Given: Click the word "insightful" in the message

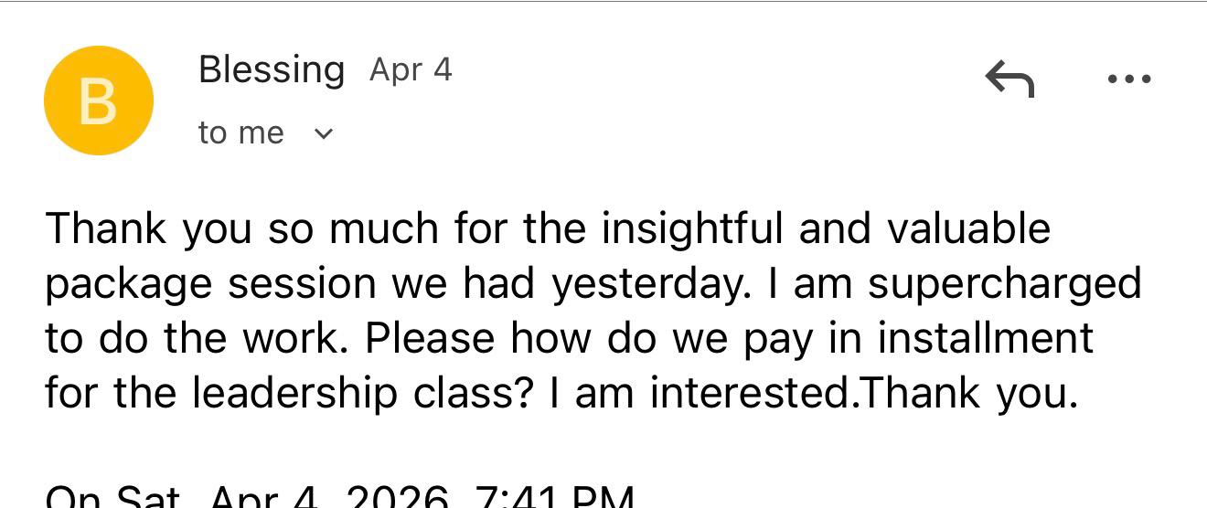Looking at the screenshot, I should 691,228.
